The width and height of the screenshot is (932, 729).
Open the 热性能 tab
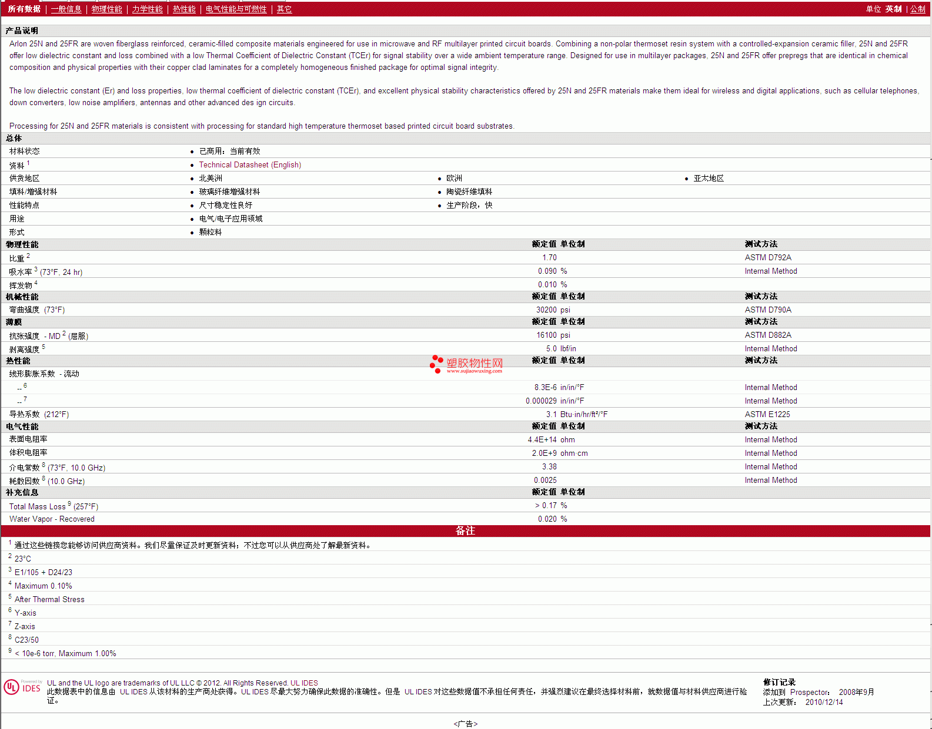184,9
